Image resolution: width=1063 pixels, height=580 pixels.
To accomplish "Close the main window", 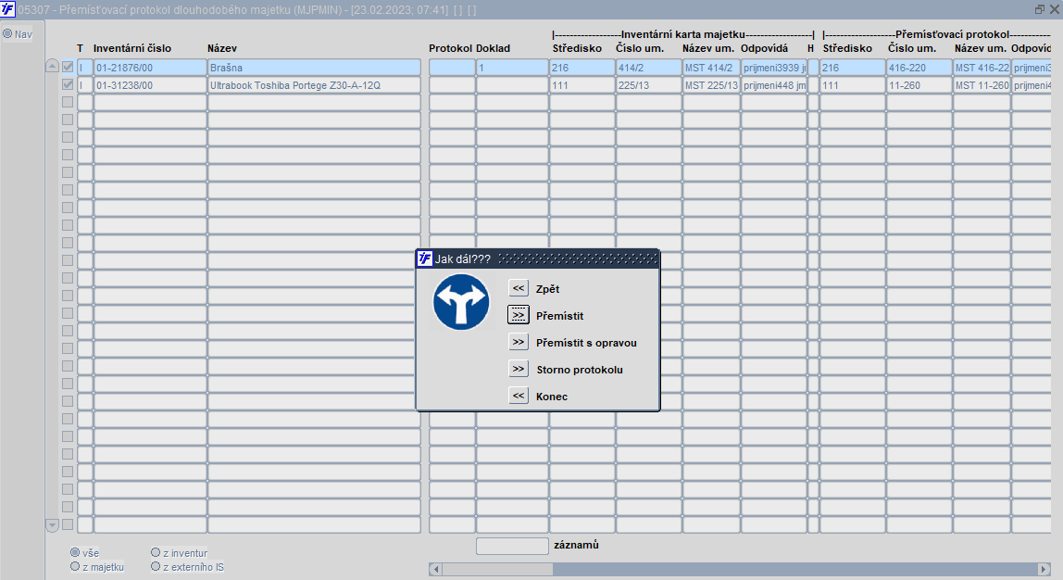I will (x=1054, y=9).
